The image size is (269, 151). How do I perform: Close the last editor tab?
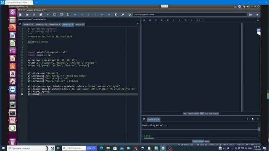pos(83,24)
